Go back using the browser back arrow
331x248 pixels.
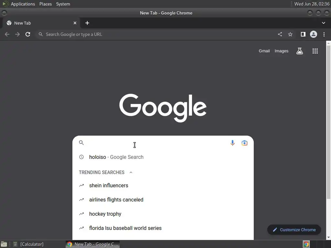click(x=7, y=34)
